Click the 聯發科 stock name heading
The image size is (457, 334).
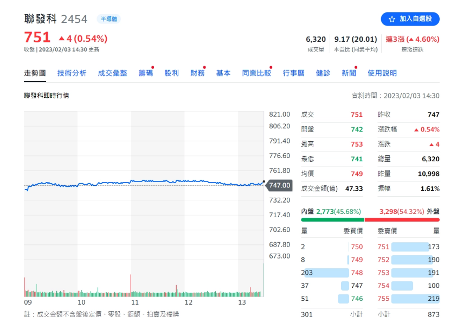point(40,19)
